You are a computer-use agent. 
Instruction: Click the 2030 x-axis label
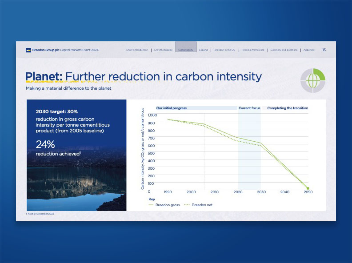[x=261, y=192]
